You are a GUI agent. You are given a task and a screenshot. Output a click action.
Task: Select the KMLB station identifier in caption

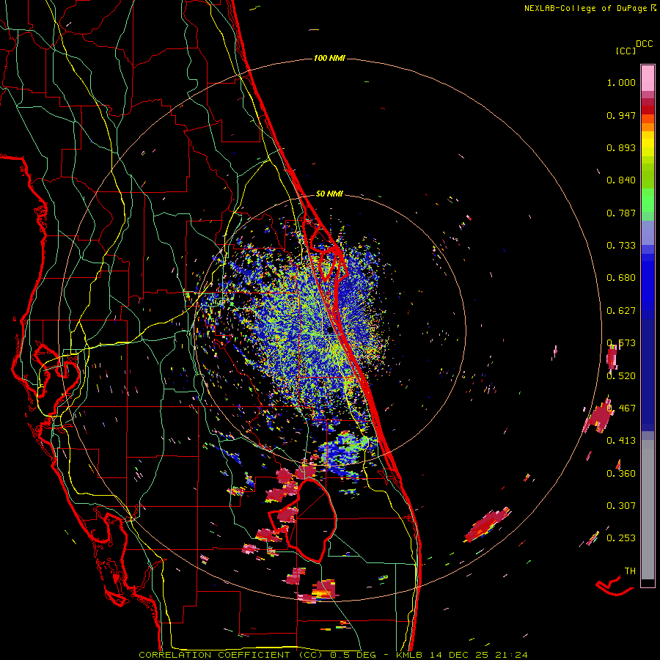[x=410, y=655]
